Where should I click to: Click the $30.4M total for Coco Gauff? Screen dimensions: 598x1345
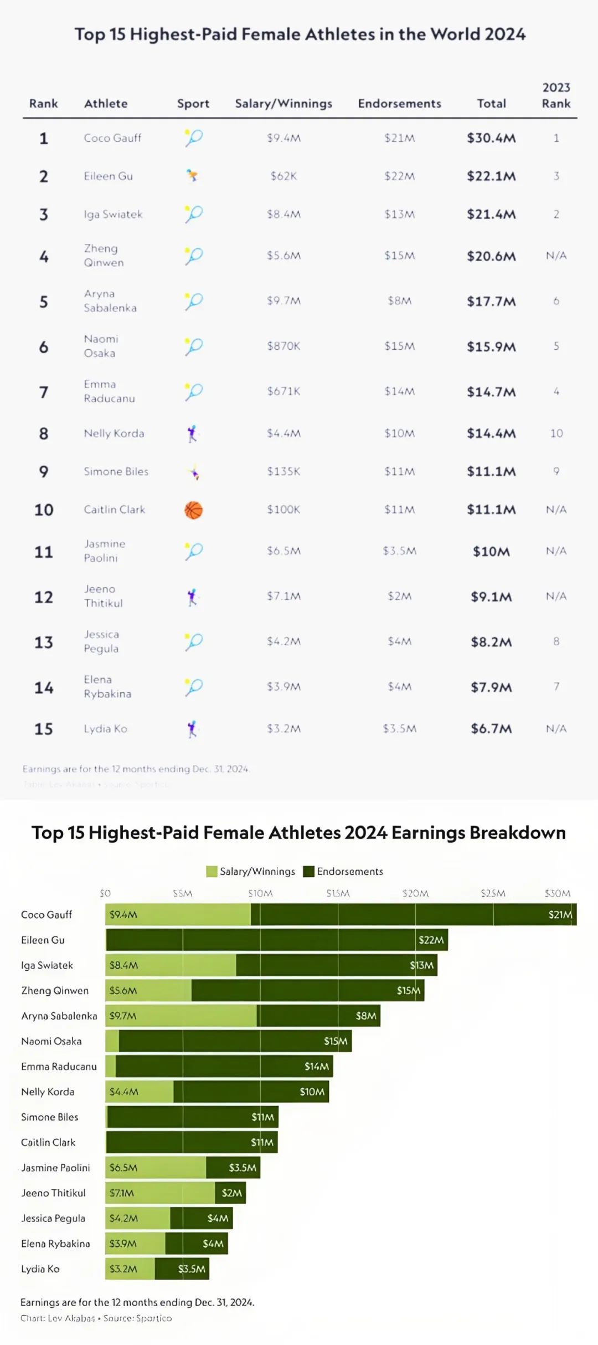pos(491,138)
